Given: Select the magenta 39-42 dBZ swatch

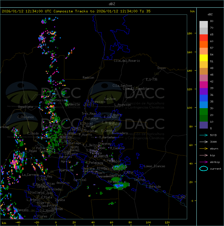Looking at the screenshot, I should tap(204, 85).
